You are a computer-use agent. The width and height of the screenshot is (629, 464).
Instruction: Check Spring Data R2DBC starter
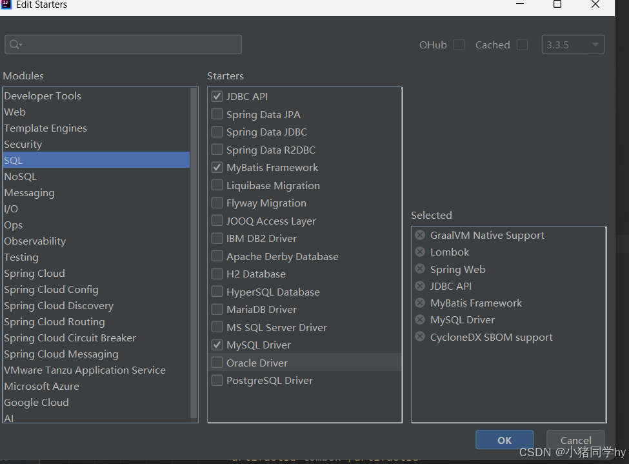pyautogui.click(x=217, y=150)
